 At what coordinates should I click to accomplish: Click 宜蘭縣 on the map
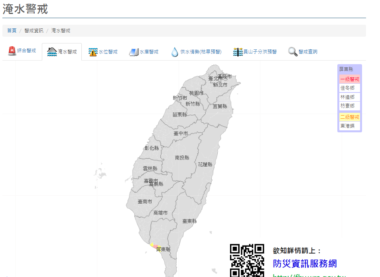220,106
